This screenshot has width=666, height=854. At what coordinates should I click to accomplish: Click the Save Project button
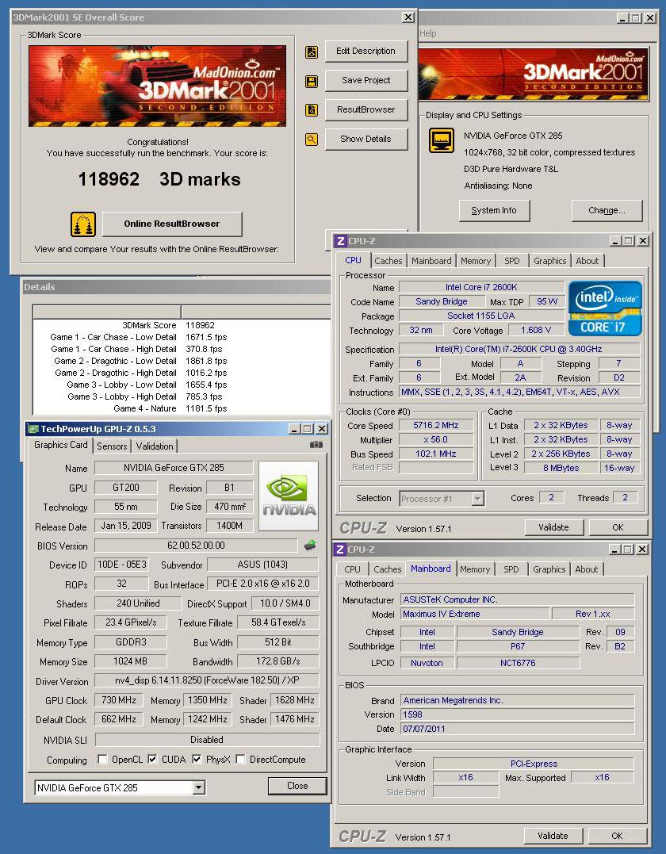(x=366, y=81)
